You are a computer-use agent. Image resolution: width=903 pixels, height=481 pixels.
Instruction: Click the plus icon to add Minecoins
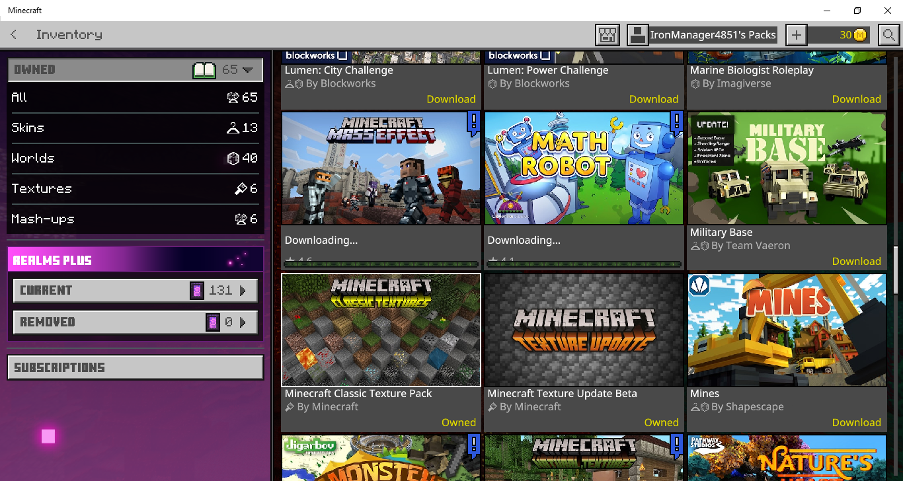[796, 35]
